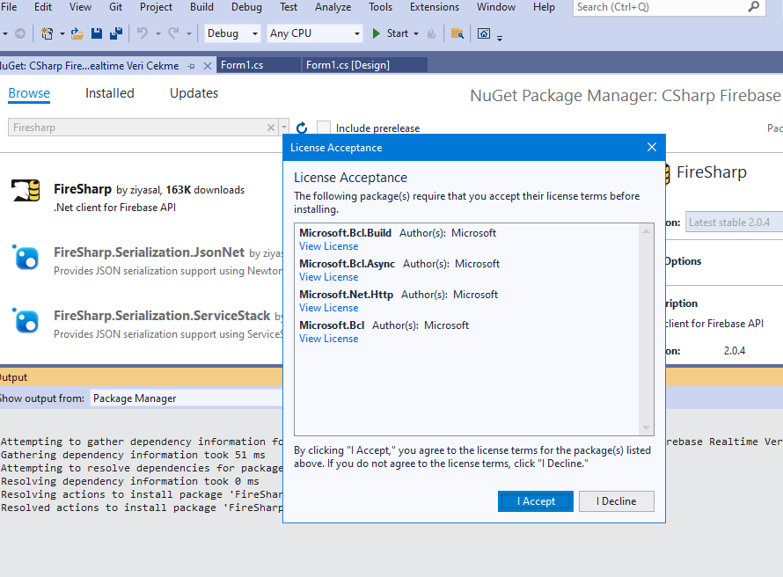The width and height of the screenshot is (783, 577).
Task: Click the Save All icon
Action: [116, 33]
